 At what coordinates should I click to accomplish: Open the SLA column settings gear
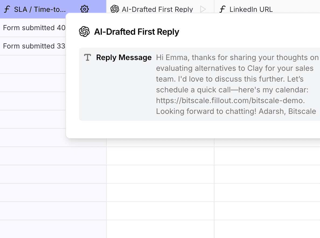pos(85,9)
